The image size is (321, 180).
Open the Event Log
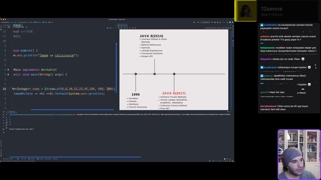228,159
